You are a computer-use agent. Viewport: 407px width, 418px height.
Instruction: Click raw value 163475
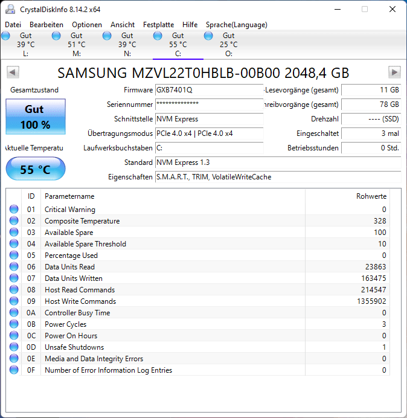tap(373, 278)
